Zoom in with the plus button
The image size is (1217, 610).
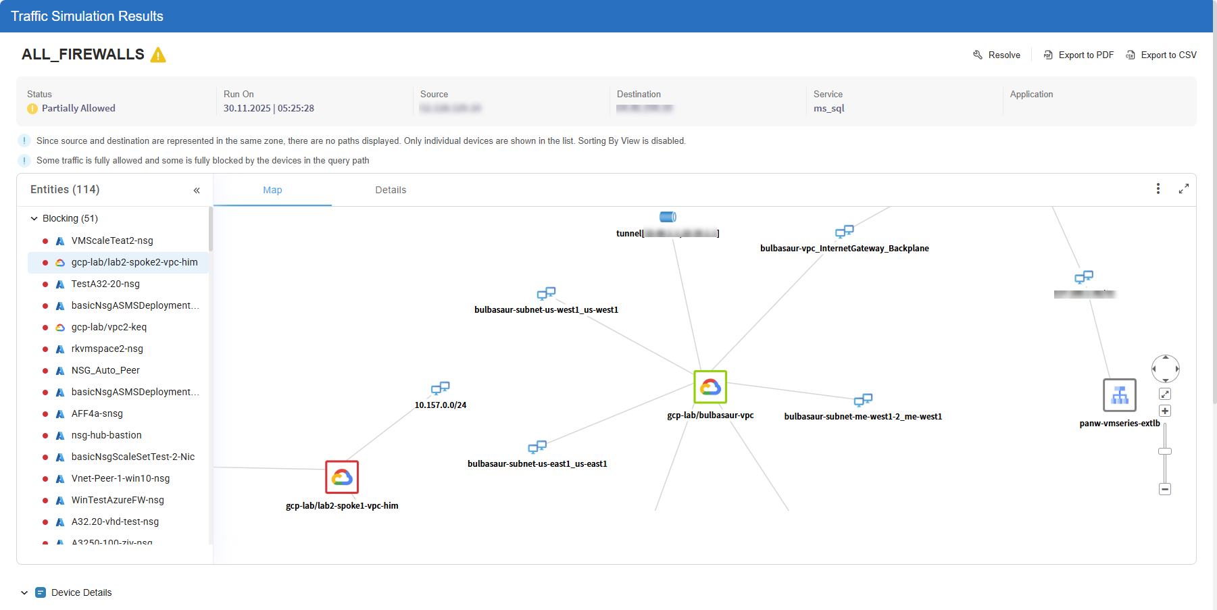click(x=1165, y=411)
